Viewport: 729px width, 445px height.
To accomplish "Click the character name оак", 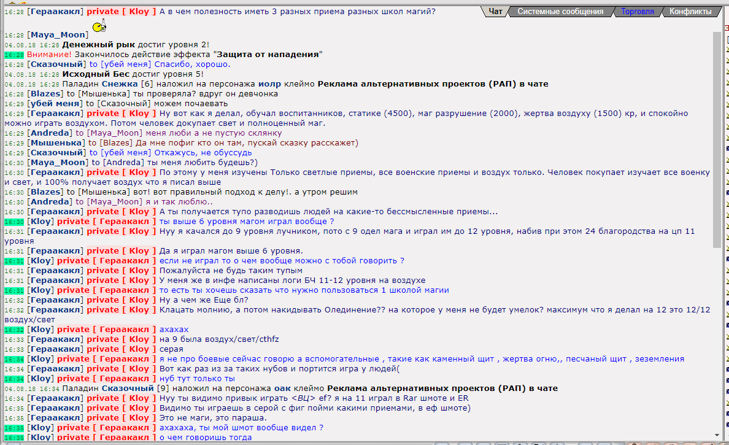I will 283,389.
